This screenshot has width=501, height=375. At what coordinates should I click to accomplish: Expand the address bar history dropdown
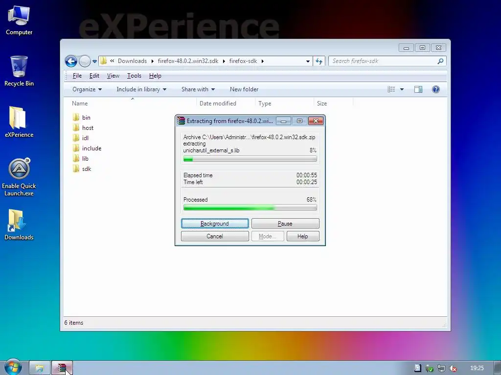(308, 61)
